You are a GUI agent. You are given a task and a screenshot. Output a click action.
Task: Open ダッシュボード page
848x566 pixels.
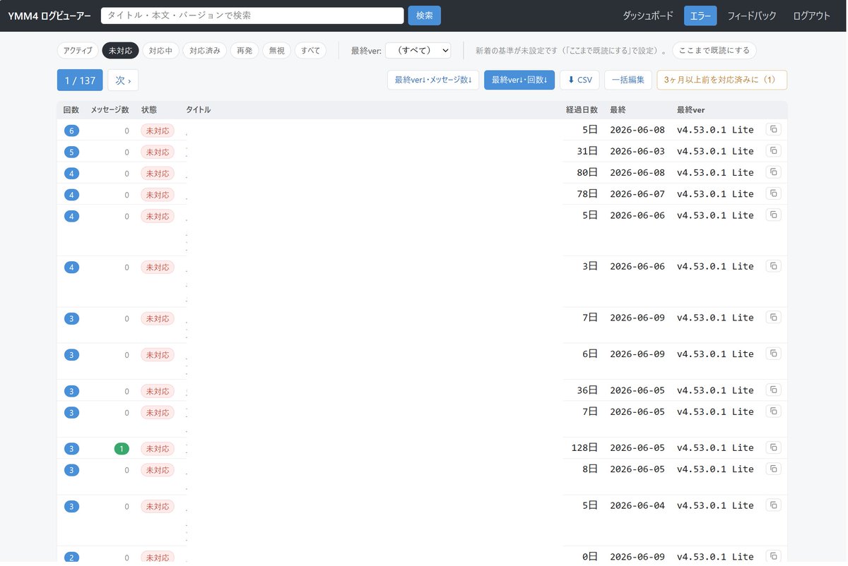click(648, 16)
